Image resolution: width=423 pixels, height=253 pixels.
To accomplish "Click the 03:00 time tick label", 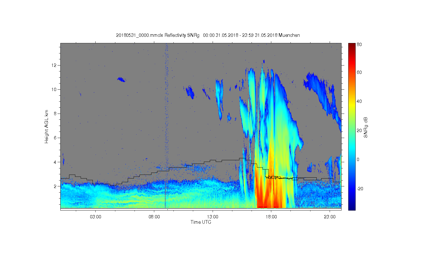I will tap(96, 217).
